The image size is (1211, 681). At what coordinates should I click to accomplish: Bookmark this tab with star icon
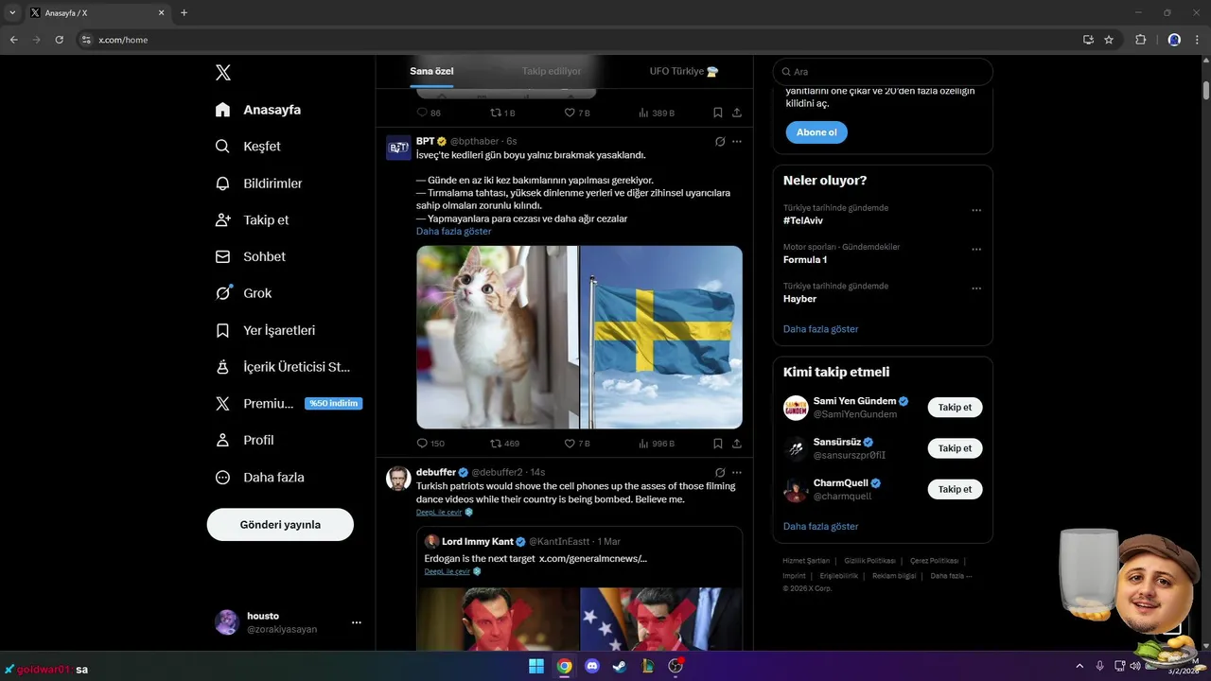point(1109,40)
